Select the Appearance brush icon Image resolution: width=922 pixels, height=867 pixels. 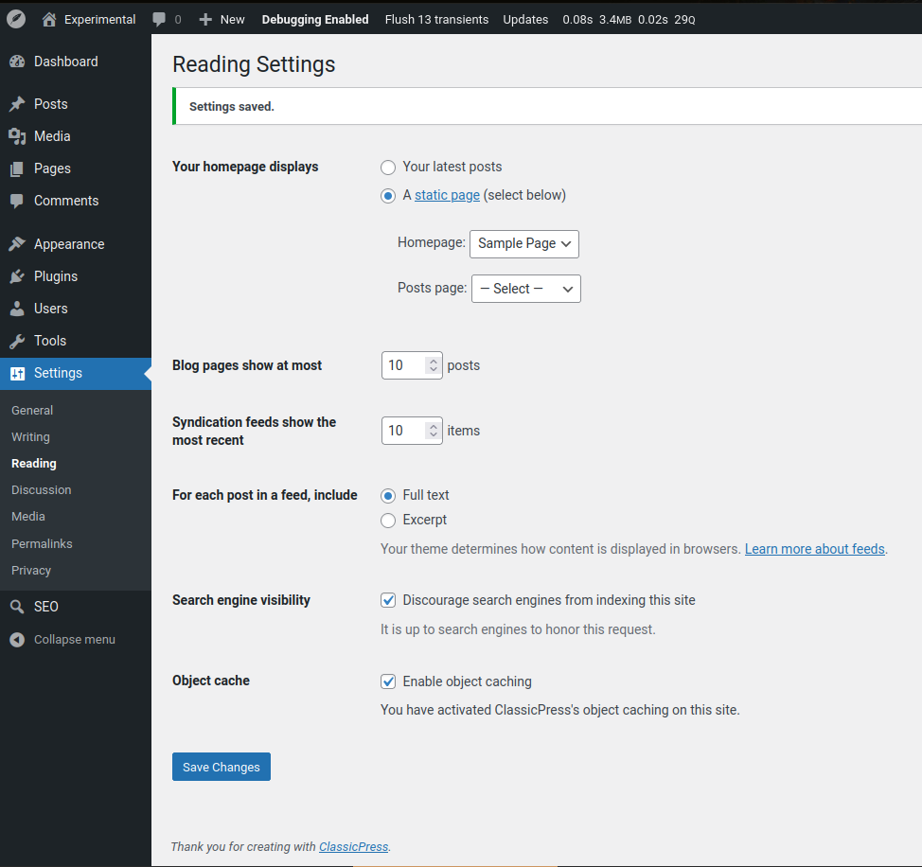(x=19, y=243)
